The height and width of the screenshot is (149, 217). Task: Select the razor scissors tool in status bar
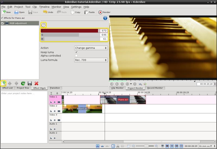click(118, 146)
